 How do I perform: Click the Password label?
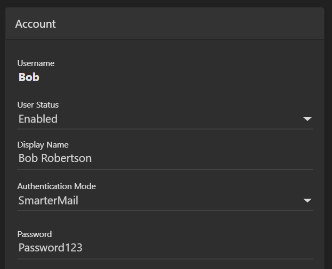tap(34, 234)
